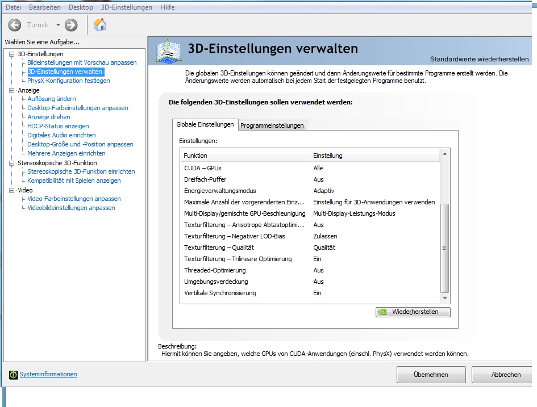Screen dimensions: 537x407
Task: Open the Hilfe menu
Action: pyautogui.click(x=167, y=7)
